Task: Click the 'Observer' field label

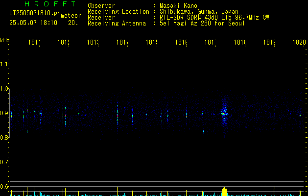Action: point(101,5)
